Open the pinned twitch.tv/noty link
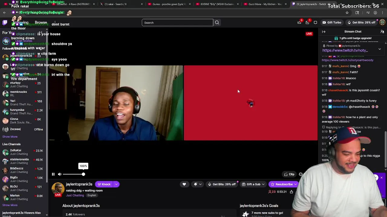Viewport: 387px width, 217px height. click(x=345, y=50)
